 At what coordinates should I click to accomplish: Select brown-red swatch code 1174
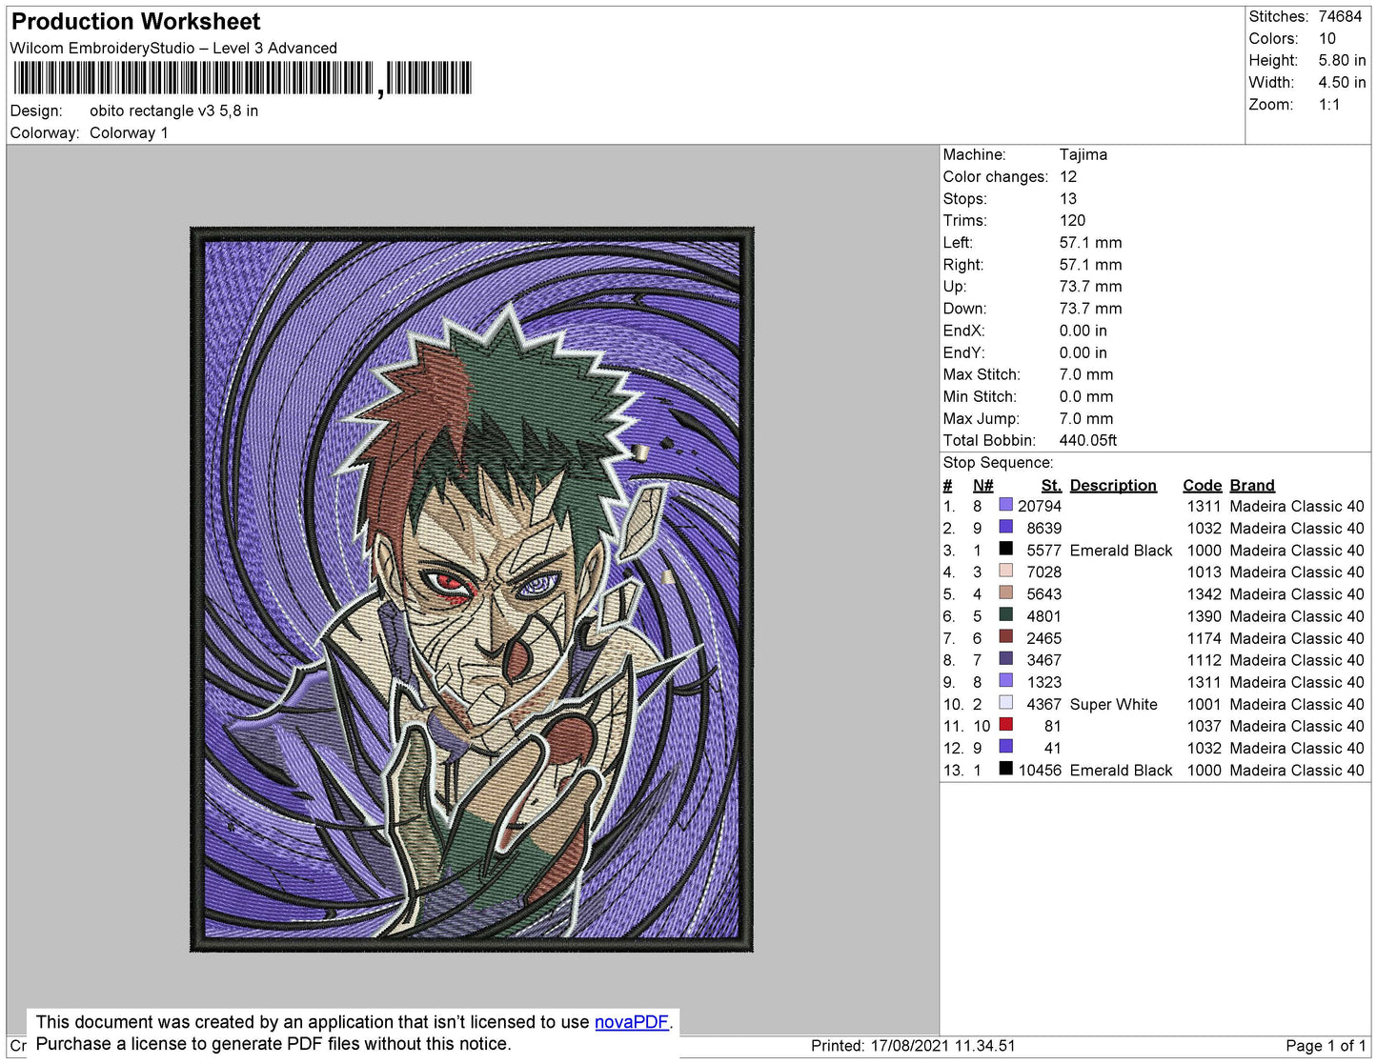[1005, 636]
